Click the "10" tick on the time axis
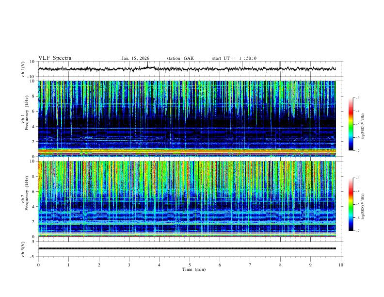The width and height of the screenshot is (384, 297). [341, 265]
